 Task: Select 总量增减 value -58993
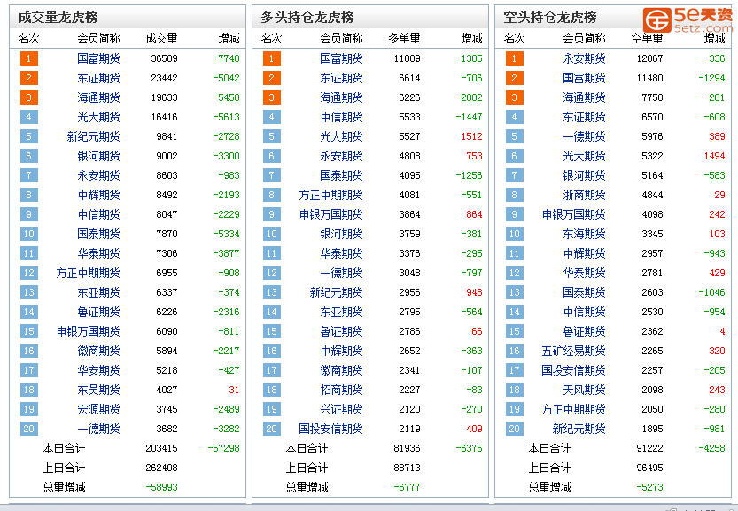161,487
